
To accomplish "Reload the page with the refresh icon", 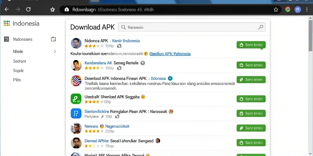I will coord(28,9).
